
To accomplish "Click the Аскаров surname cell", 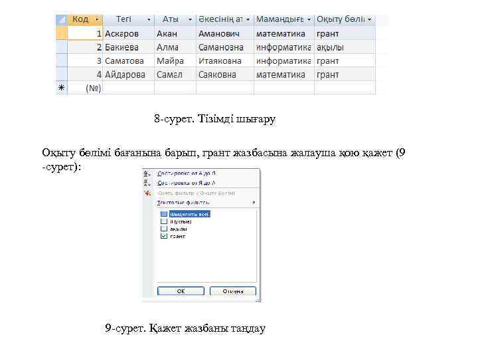I will 129,34.
